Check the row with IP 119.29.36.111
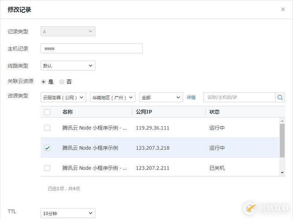Viewport: 293px width, 219px height. [x=47, y=128]
